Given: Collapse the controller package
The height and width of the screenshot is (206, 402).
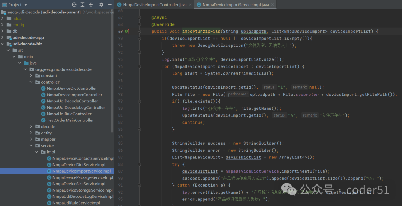Looking at the screenshot, I should pos(31,82).
